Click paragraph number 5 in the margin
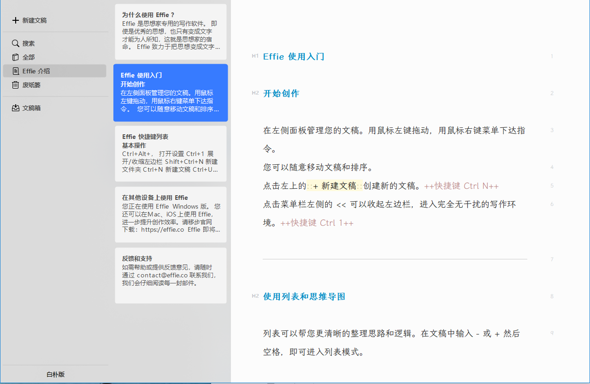Image resolution: width=590 pixels, height=384 pixels. (552, 186)
